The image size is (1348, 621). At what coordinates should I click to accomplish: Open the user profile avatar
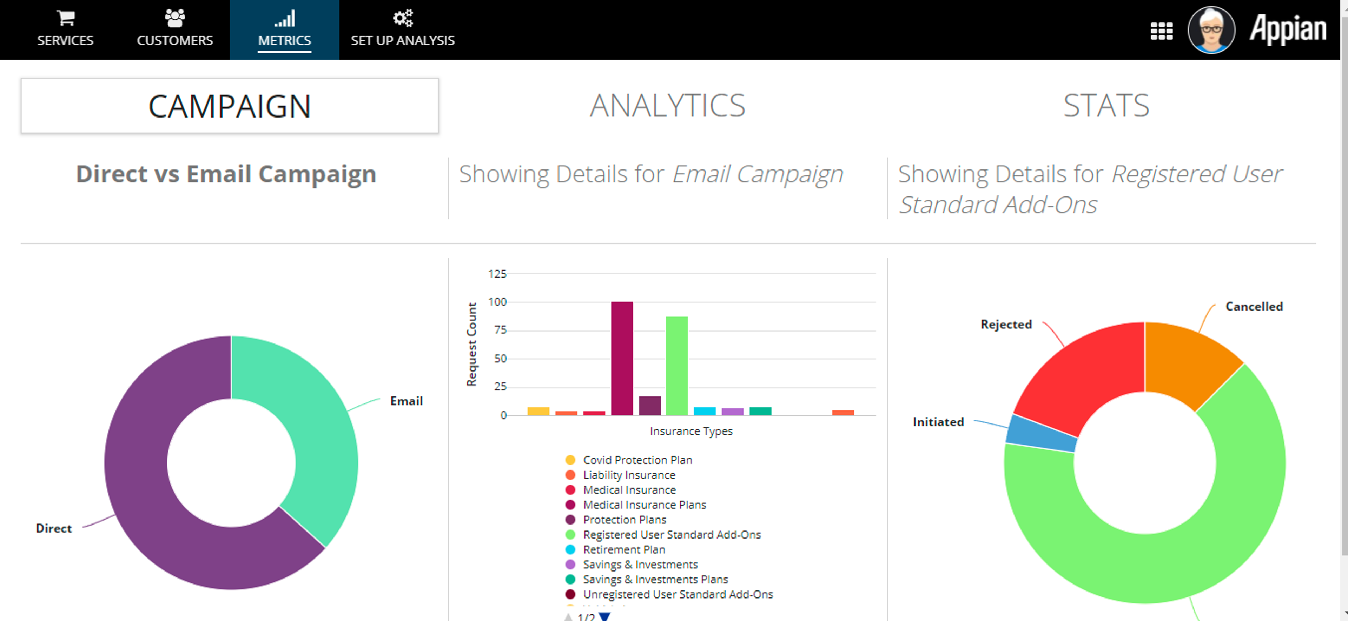[x=1211, y=30]
